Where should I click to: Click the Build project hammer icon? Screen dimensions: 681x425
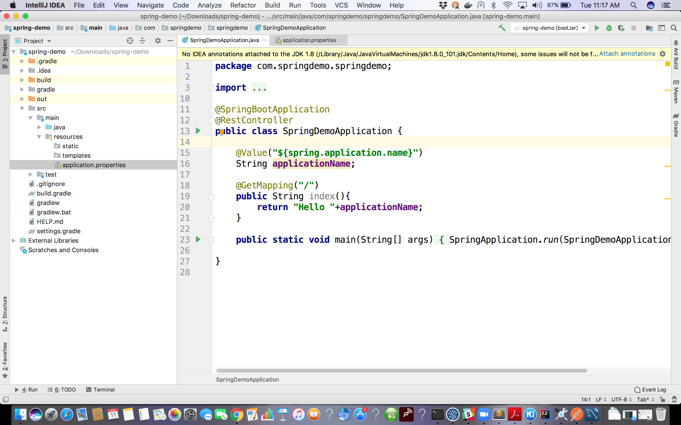click(502, 28)
